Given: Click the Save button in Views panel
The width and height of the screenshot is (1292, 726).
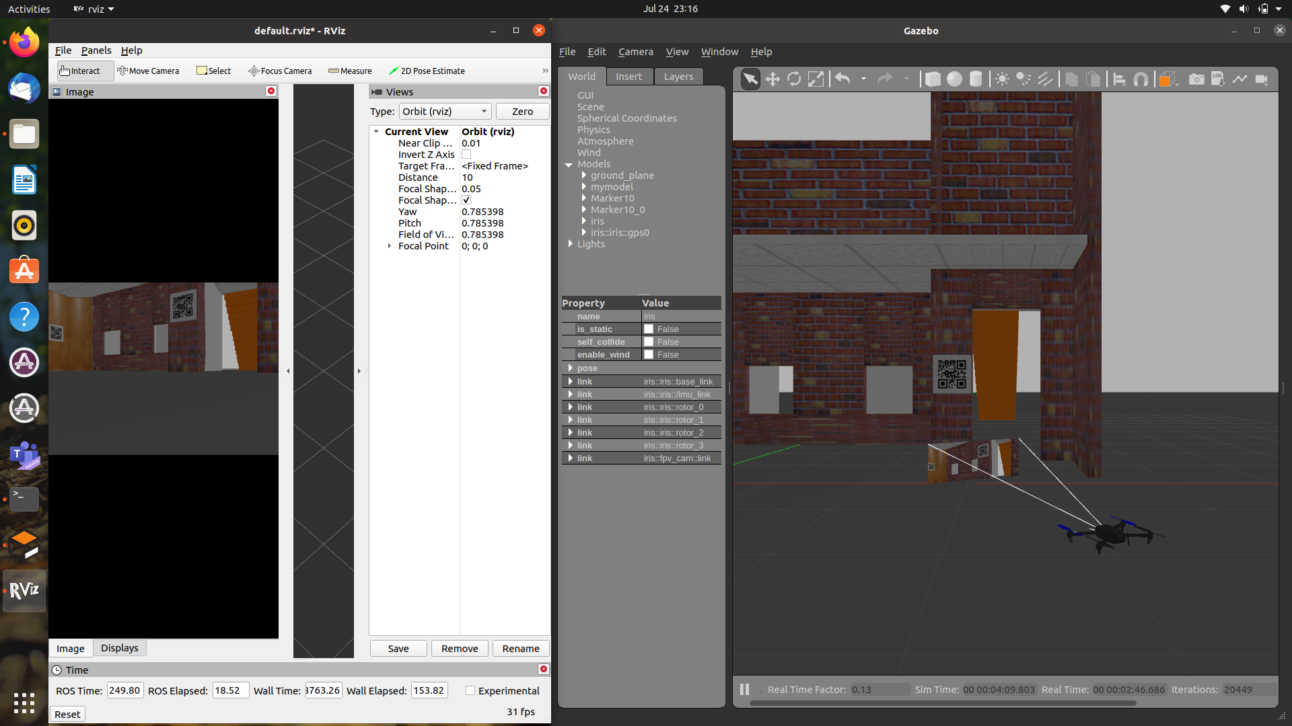Looking at the screenshot, I should coord(398,648).
